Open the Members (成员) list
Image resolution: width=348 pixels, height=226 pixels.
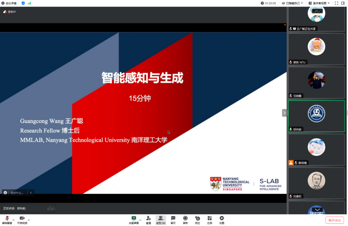coord(161,220)
